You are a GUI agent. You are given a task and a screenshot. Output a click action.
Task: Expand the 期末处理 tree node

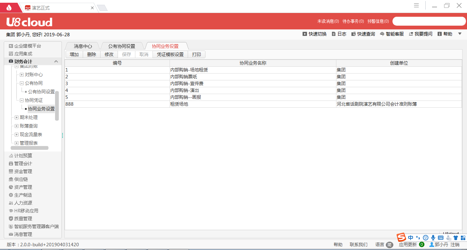click(16, 118)
